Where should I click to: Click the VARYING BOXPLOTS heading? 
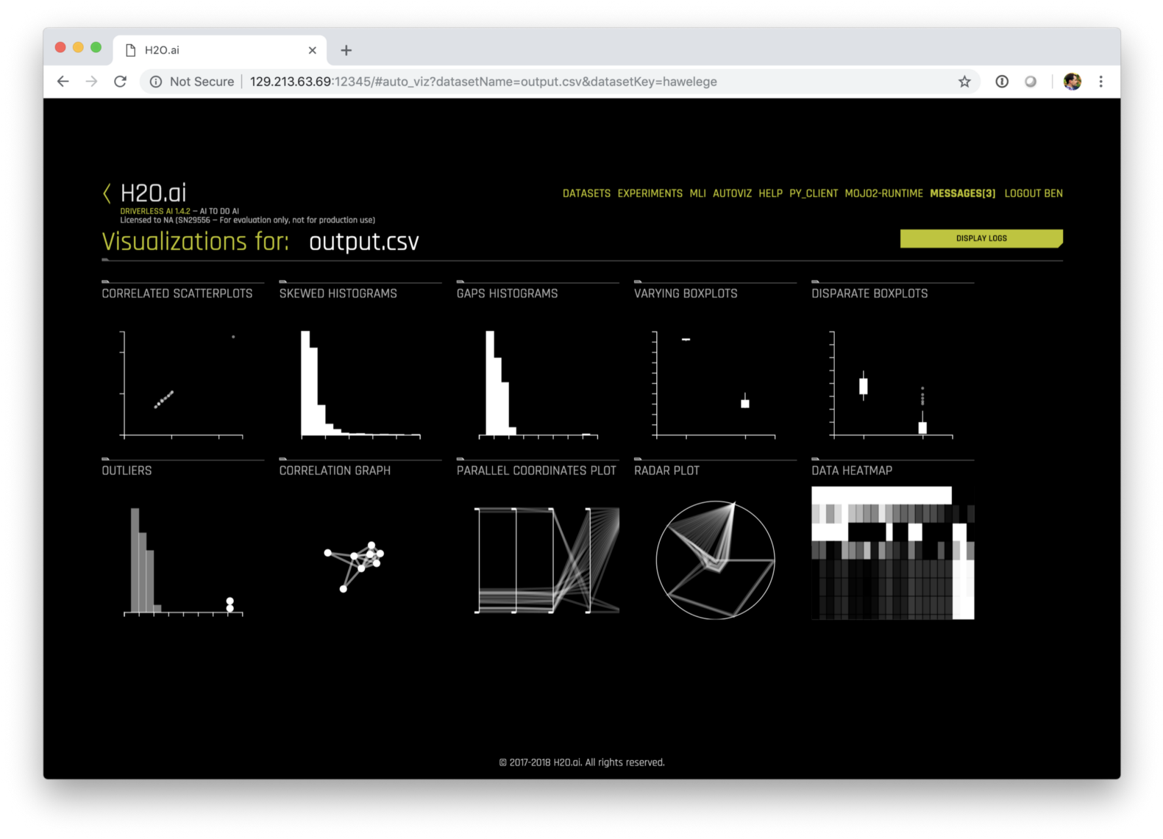pyautogui.click(x=686, y=293)
